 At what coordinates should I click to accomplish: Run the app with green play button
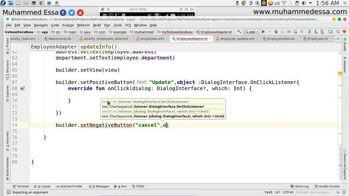click(x=263, y=32)
